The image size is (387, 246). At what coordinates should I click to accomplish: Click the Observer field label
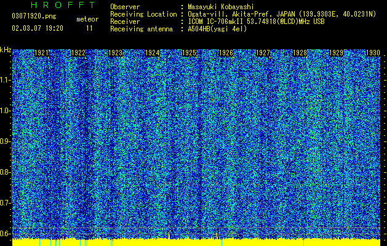(x=125, y=7)
